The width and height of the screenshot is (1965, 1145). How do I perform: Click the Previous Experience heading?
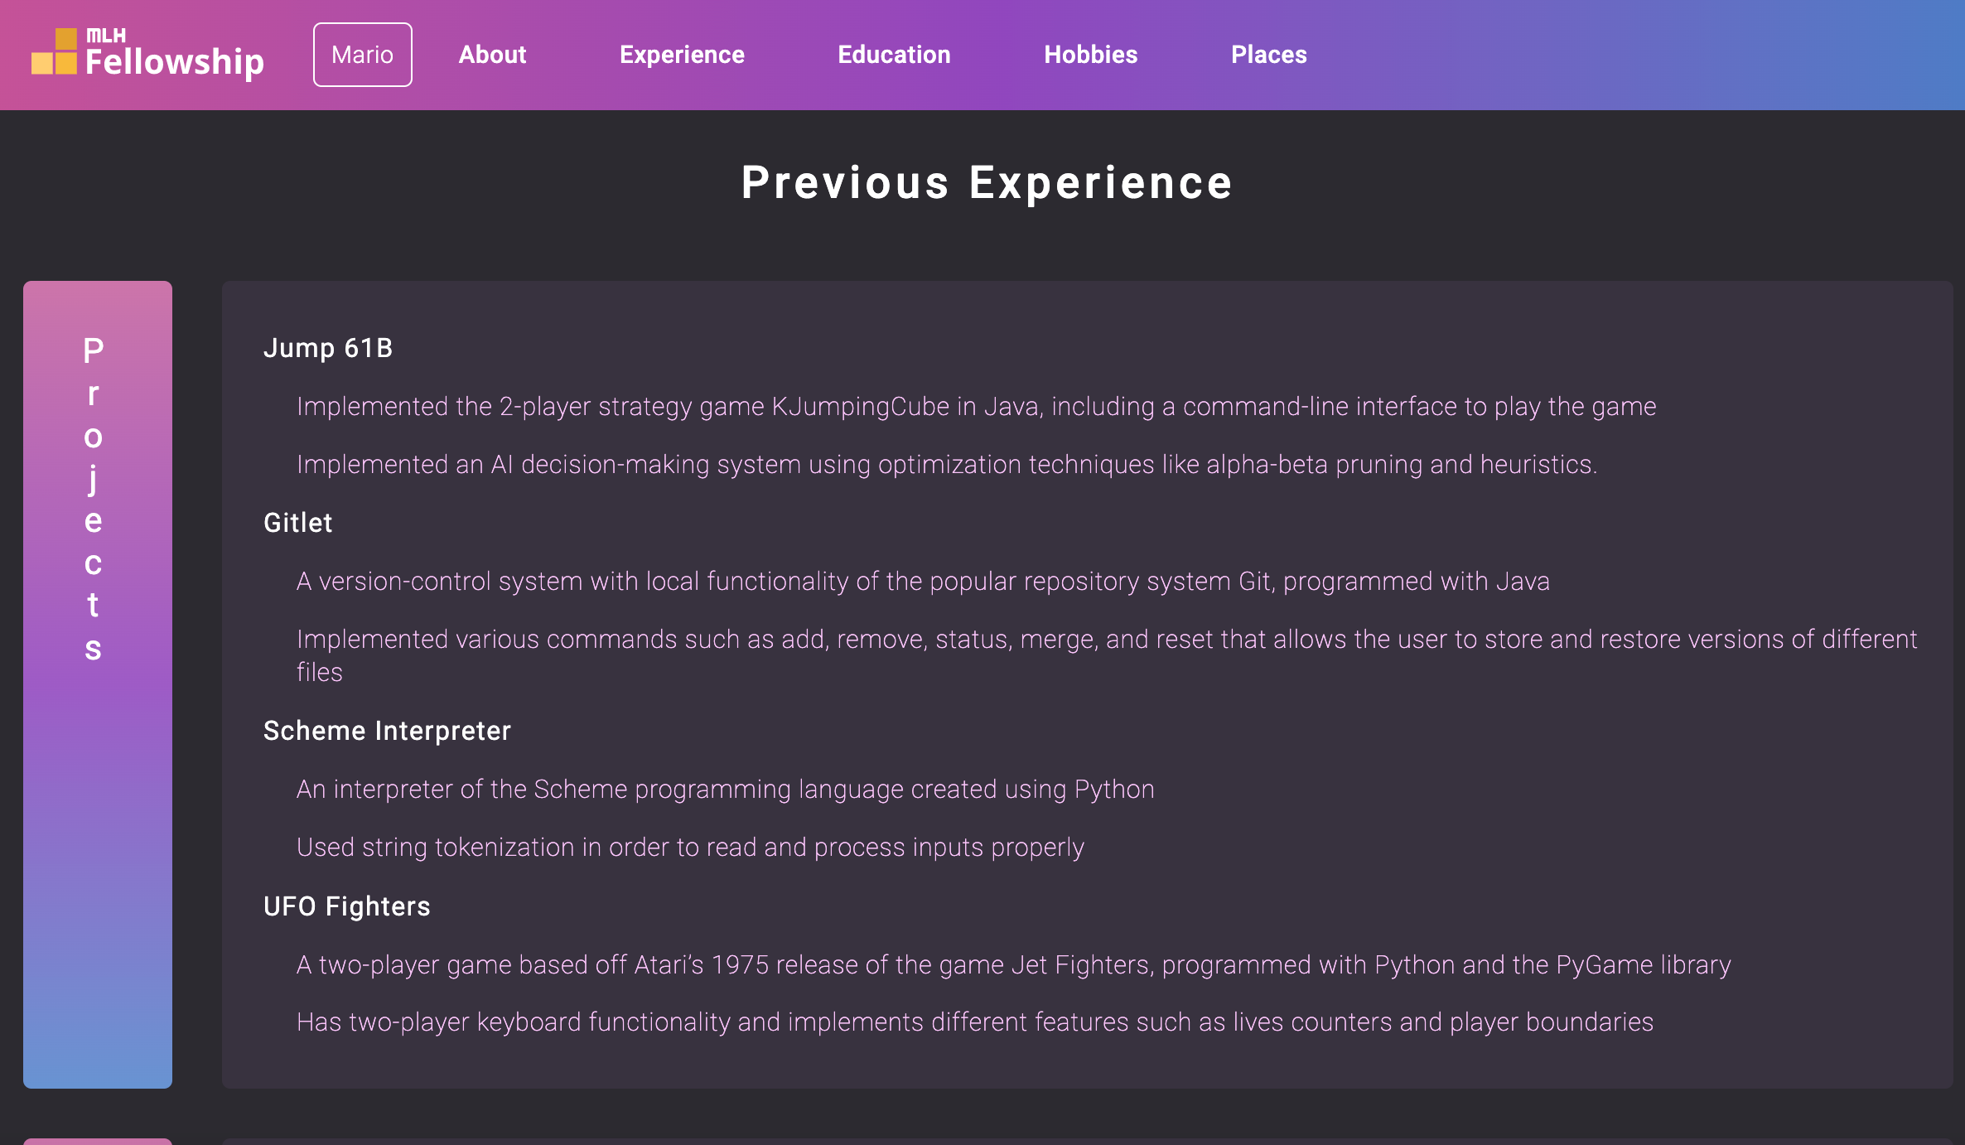click(x=987, y=183)
